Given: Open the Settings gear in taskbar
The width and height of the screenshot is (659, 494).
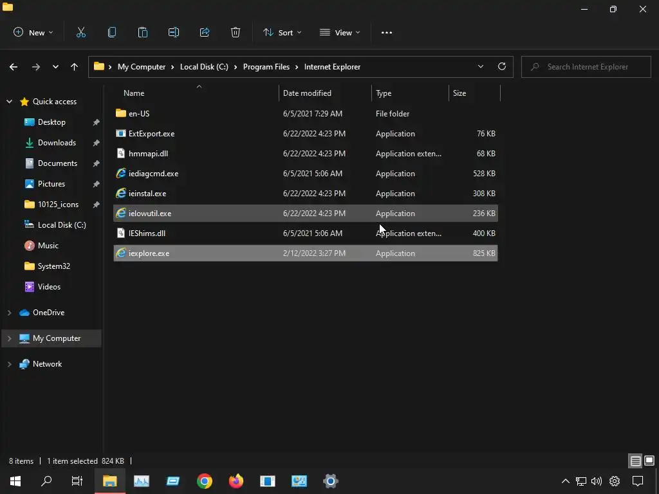Looking at the screenshot, I should tap(331, 481).
